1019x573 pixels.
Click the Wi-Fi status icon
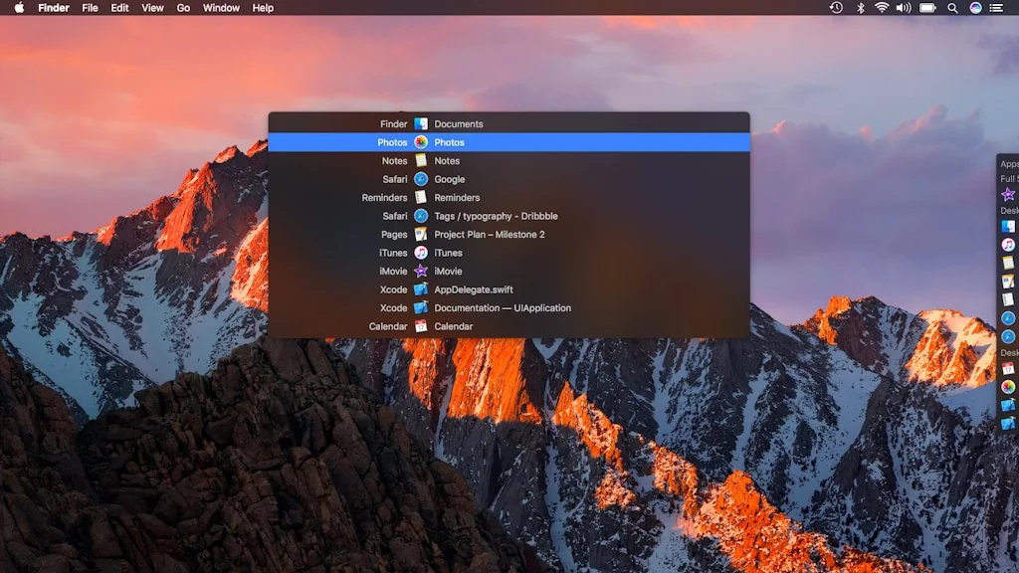(881, 8)
